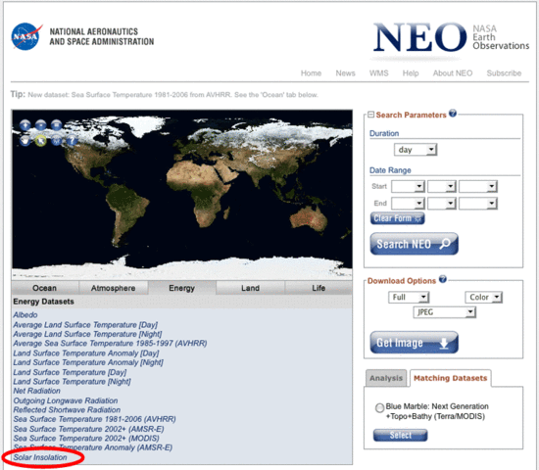Open help icon next to Download Options
Image resolution: width=539 pixels, height=470 pixels.
coord(443,279)
